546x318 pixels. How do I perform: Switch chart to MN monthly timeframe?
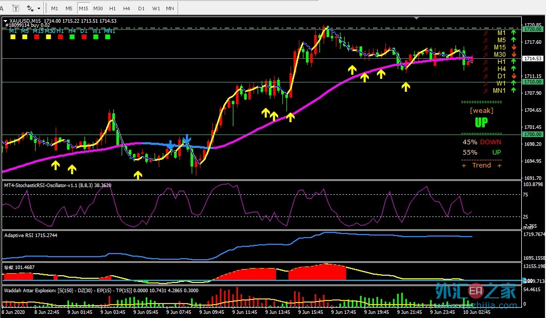tap(170, 8)
